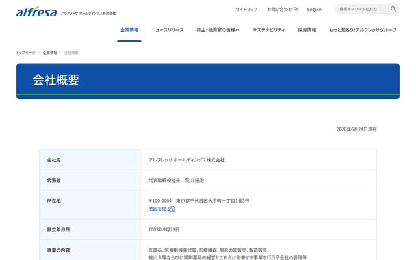Click the alfresa logo

[x=36, y=12]
